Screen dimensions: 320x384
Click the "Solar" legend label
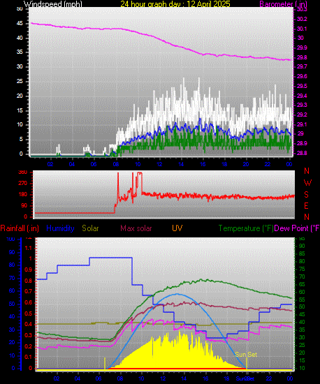coord(90,228)
